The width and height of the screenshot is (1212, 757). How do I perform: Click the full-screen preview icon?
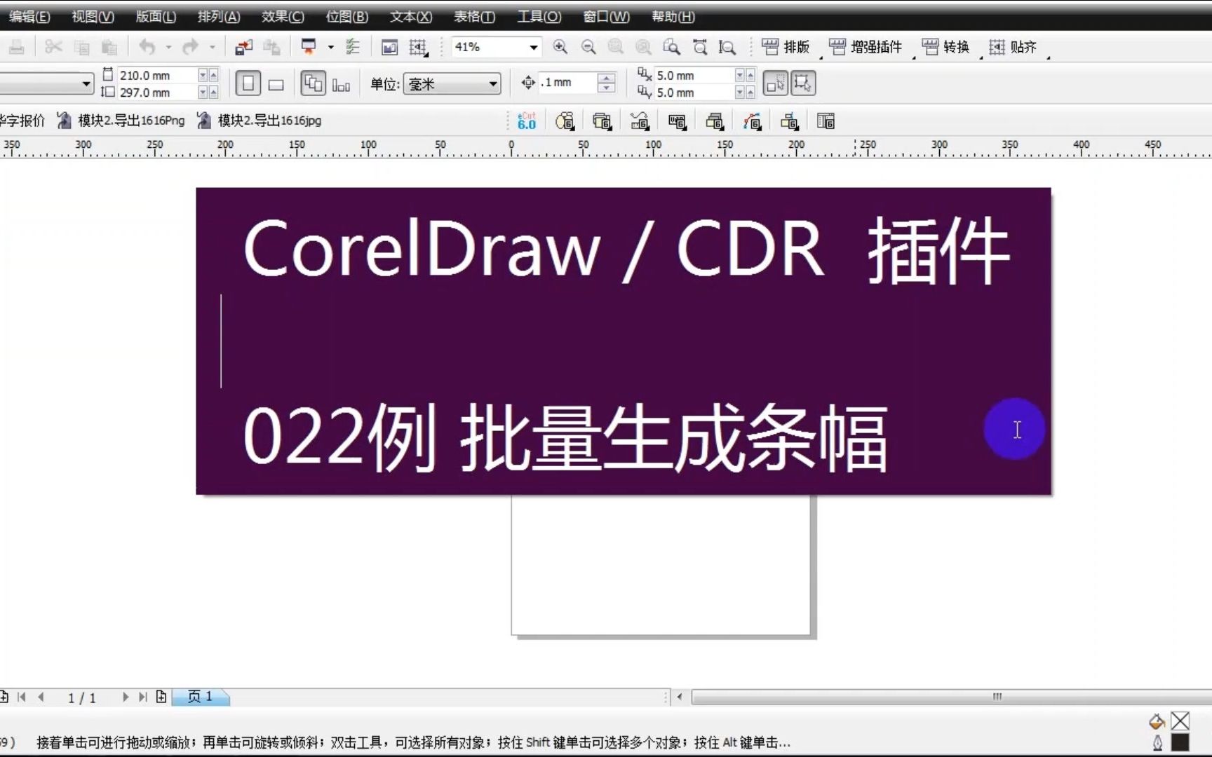click(389, 47)
